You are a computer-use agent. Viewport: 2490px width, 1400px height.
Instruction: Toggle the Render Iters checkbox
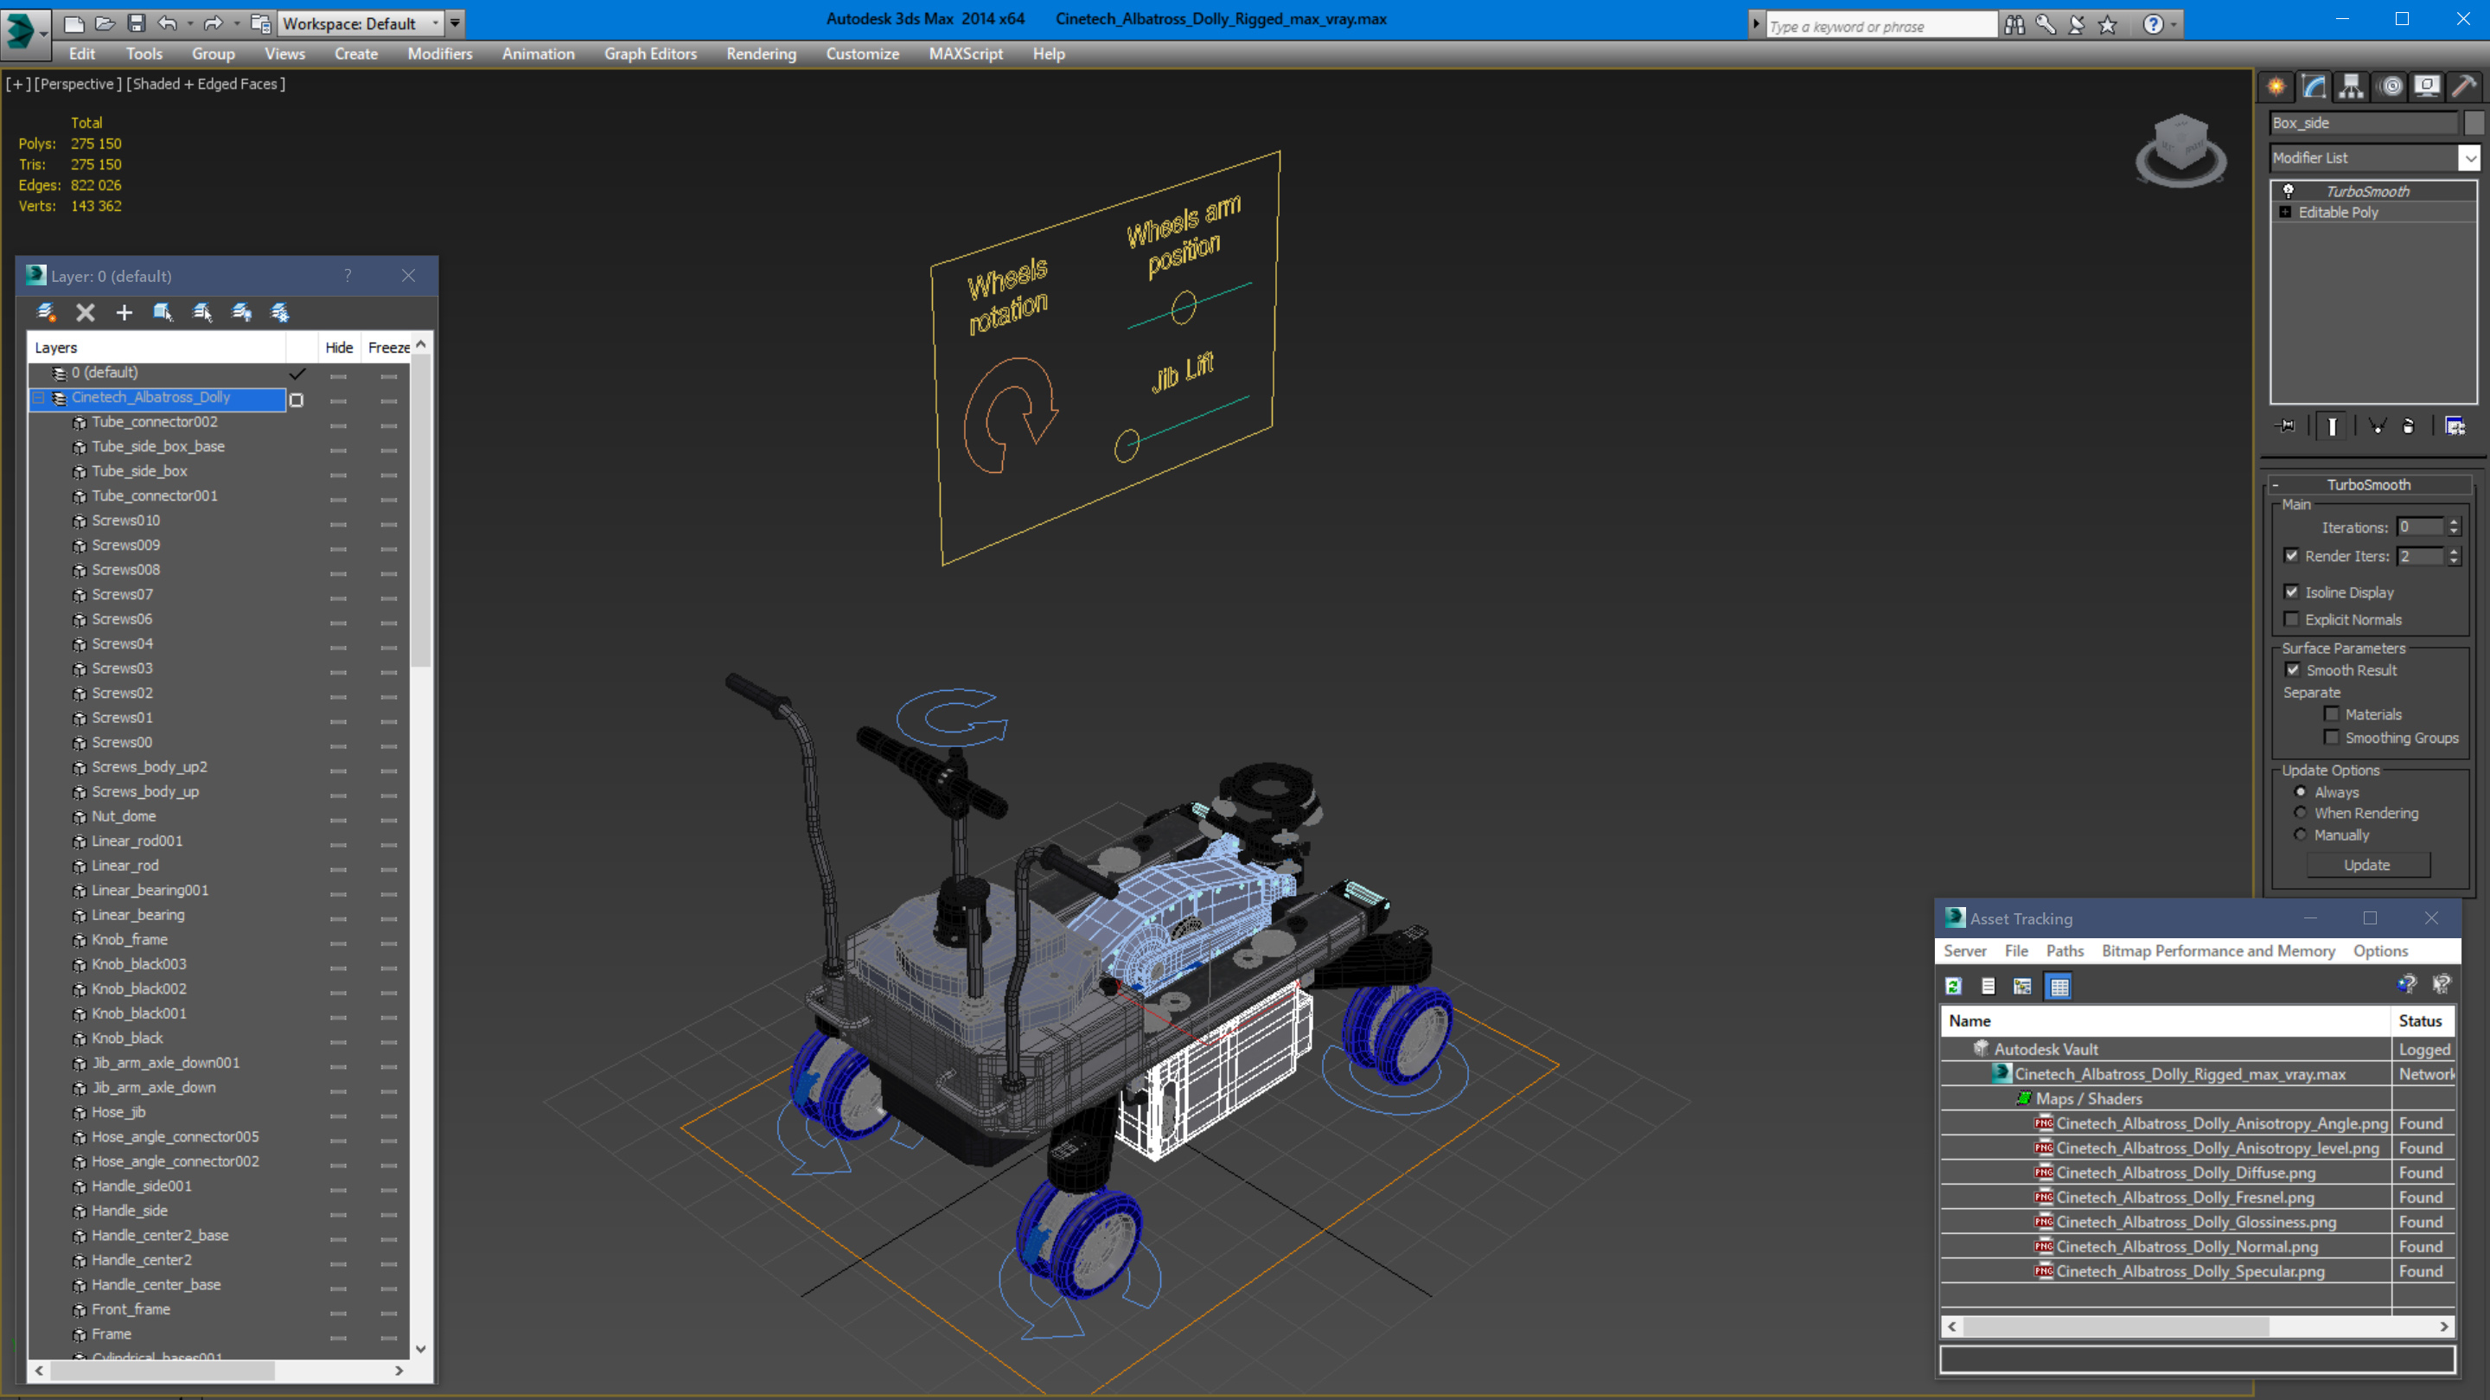2291,555
